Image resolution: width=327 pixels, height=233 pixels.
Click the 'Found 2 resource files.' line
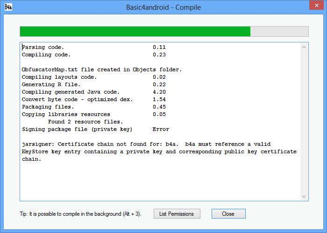(x=85, y=122)
